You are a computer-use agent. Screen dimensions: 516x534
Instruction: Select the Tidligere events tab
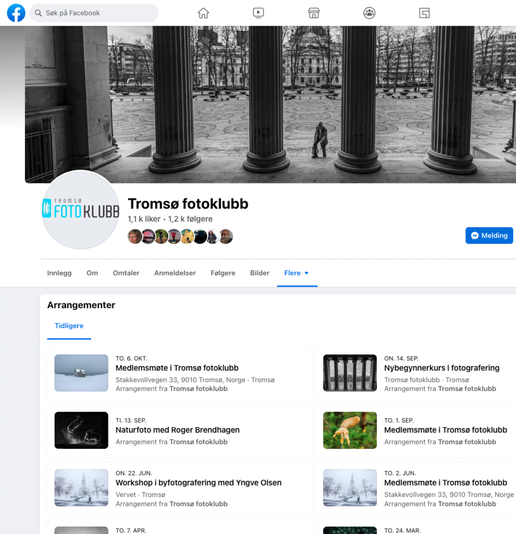click(x=69, y=325)
